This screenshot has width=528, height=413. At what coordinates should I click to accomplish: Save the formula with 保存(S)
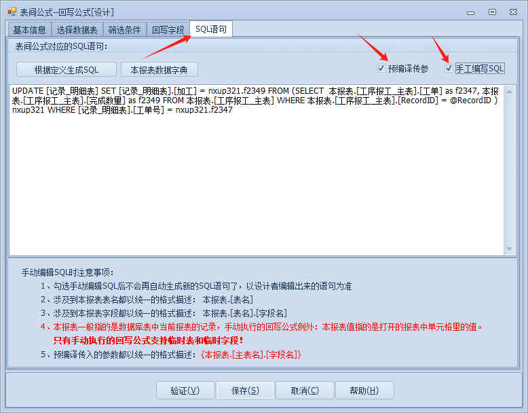pos(245,391)
